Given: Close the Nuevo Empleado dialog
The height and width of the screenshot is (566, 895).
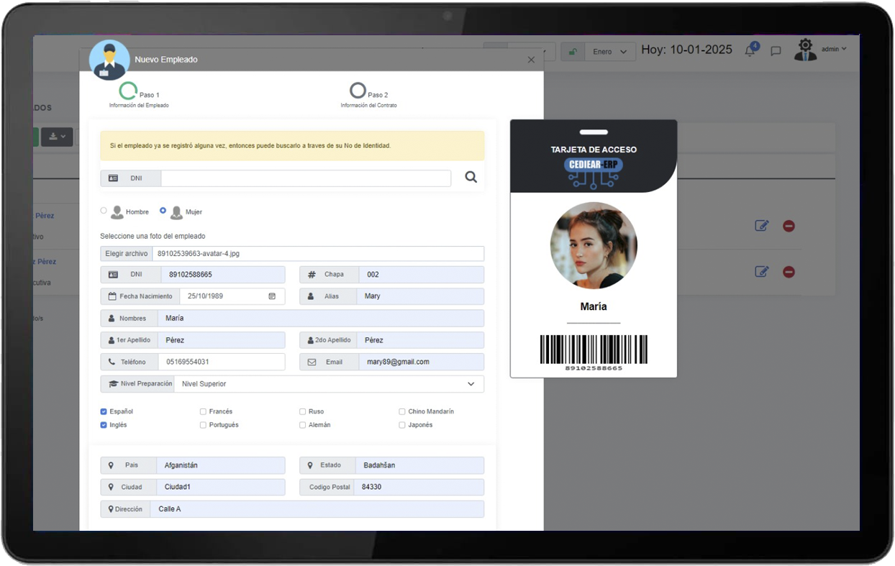Looking at the screenshot, I should (531, 60).
